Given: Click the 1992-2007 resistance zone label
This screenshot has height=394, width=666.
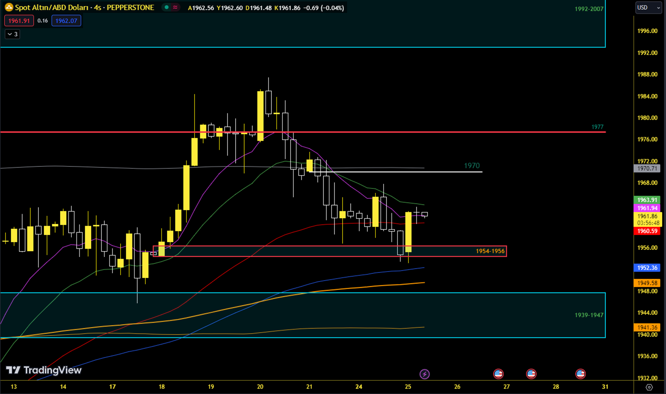Looking at the screenshot, I should pyautogui.click(x=589, y=9).
